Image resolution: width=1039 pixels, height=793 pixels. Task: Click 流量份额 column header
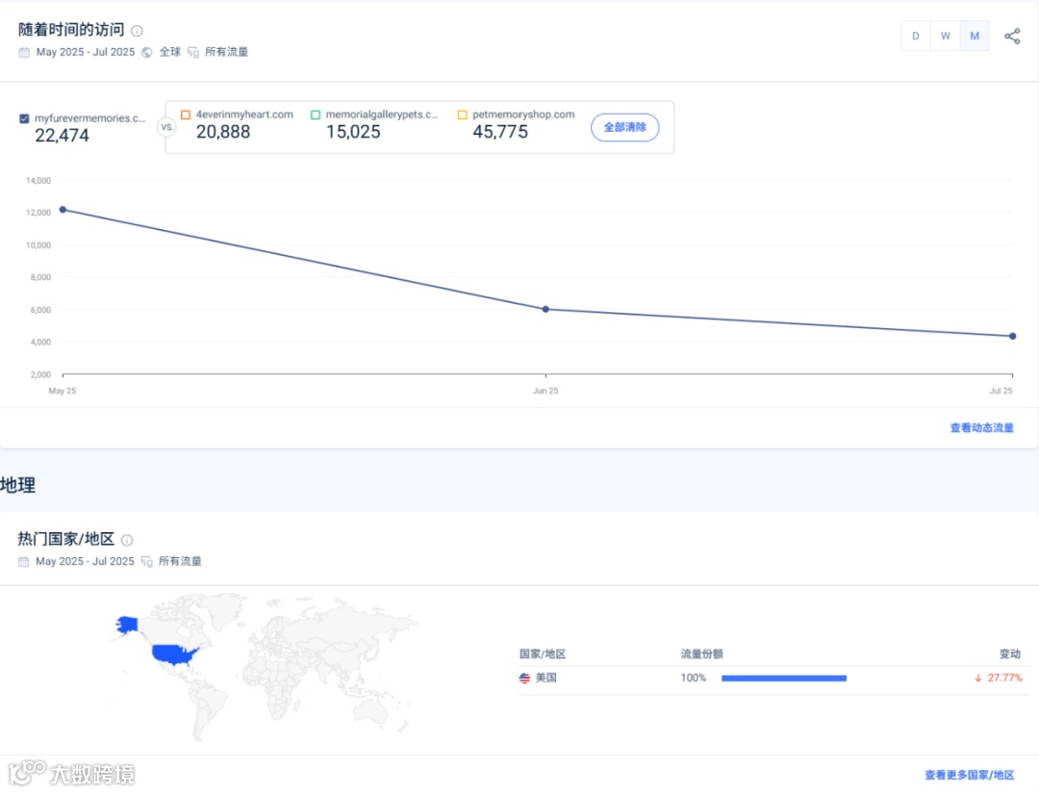tap(701, 653)
